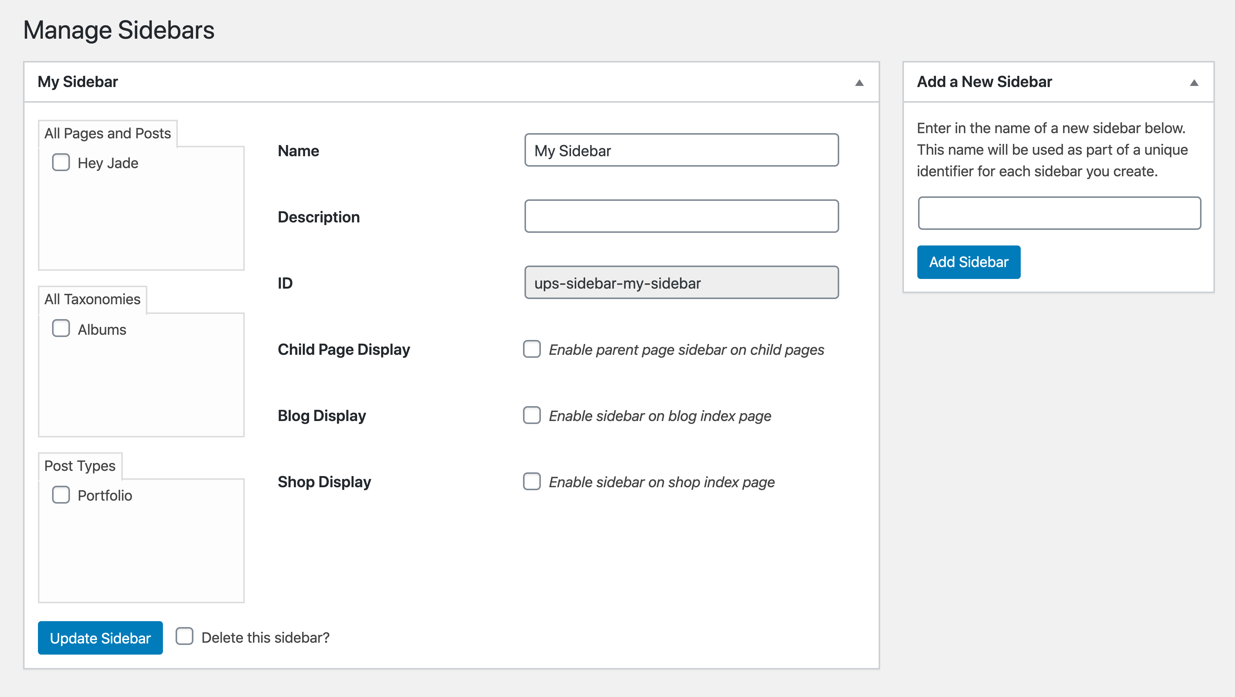This screenshot has width=1235, height=697.
Task: Check the Delete this sidebar option
Action: click(x=185, y=637)
